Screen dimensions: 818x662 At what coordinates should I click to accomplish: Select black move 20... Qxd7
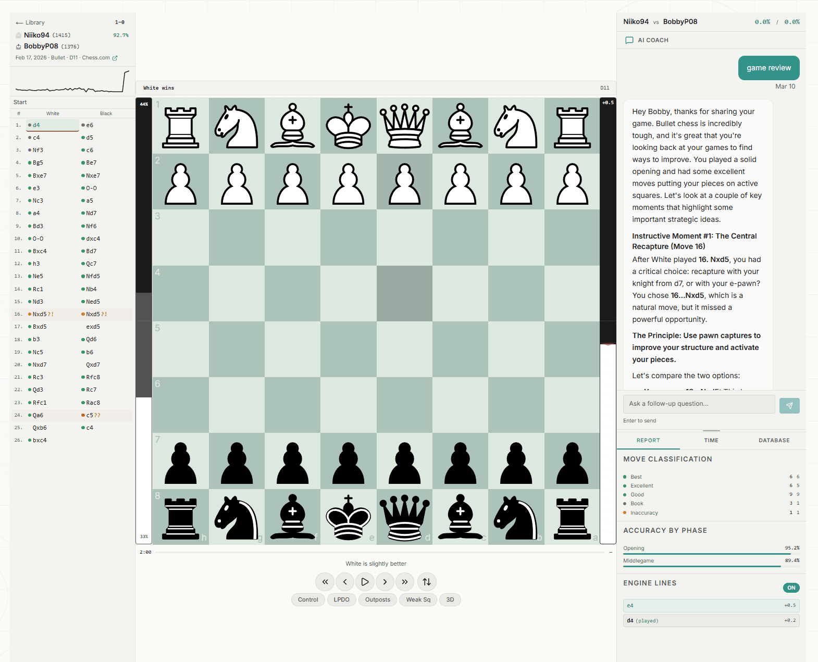(x=106, y=365)
